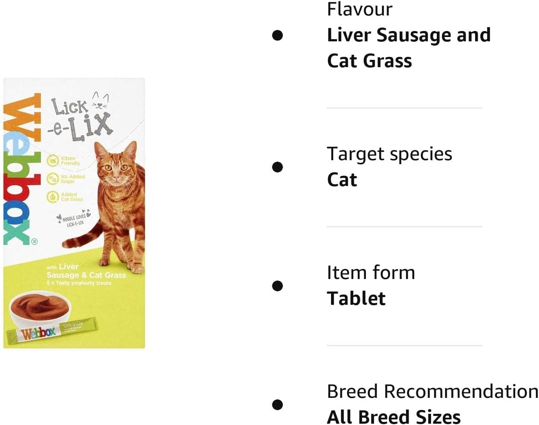Click the Flavour label
The image size is (539, 425).
tap(360, 9)
